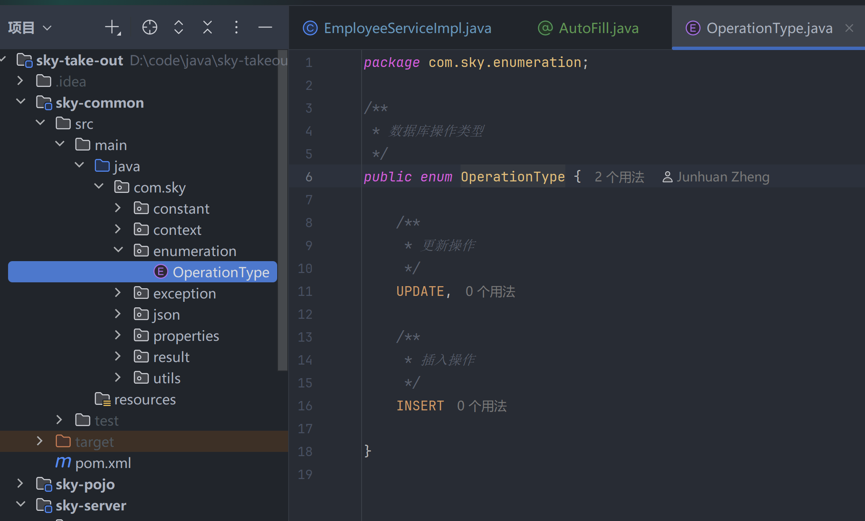Viewport: 865px width, 521px height.
Task: Close the OperationType.java tab
Action: (849, 28)
